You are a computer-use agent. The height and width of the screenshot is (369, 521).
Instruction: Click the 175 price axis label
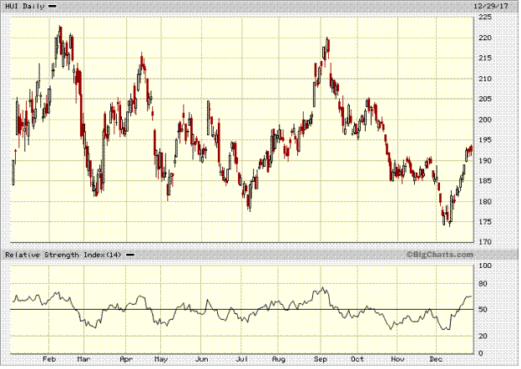pyautogui.click(x=485, y=222)
